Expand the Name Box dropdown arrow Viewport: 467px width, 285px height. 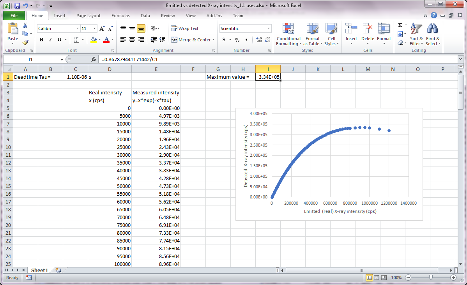[62, 60]
